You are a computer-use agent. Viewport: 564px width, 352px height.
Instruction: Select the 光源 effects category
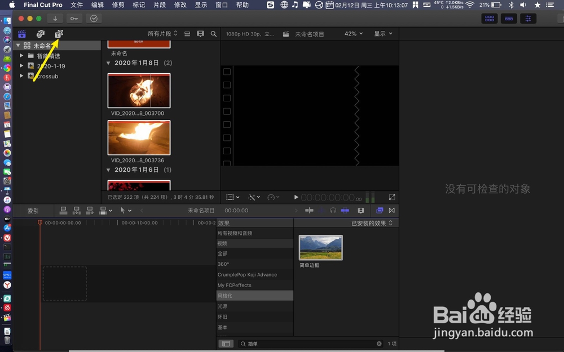click(255, 306)
